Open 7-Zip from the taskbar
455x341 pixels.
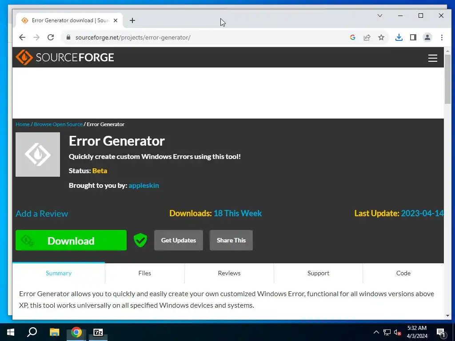click(98, 332)
